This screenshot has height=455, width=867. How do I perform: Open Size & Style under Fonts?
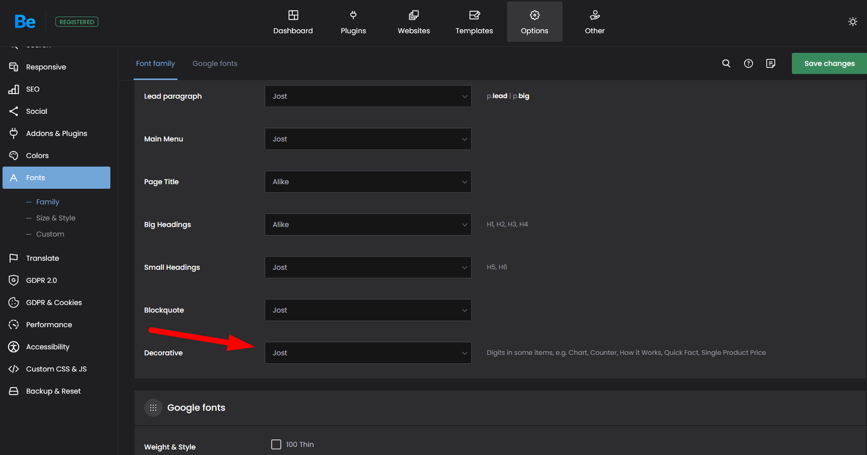(55, 218)
